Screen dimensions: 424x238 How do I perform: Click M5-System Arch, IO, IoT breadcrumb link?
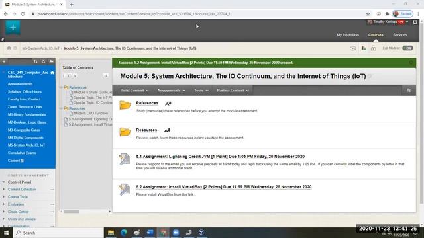(40, 48)
